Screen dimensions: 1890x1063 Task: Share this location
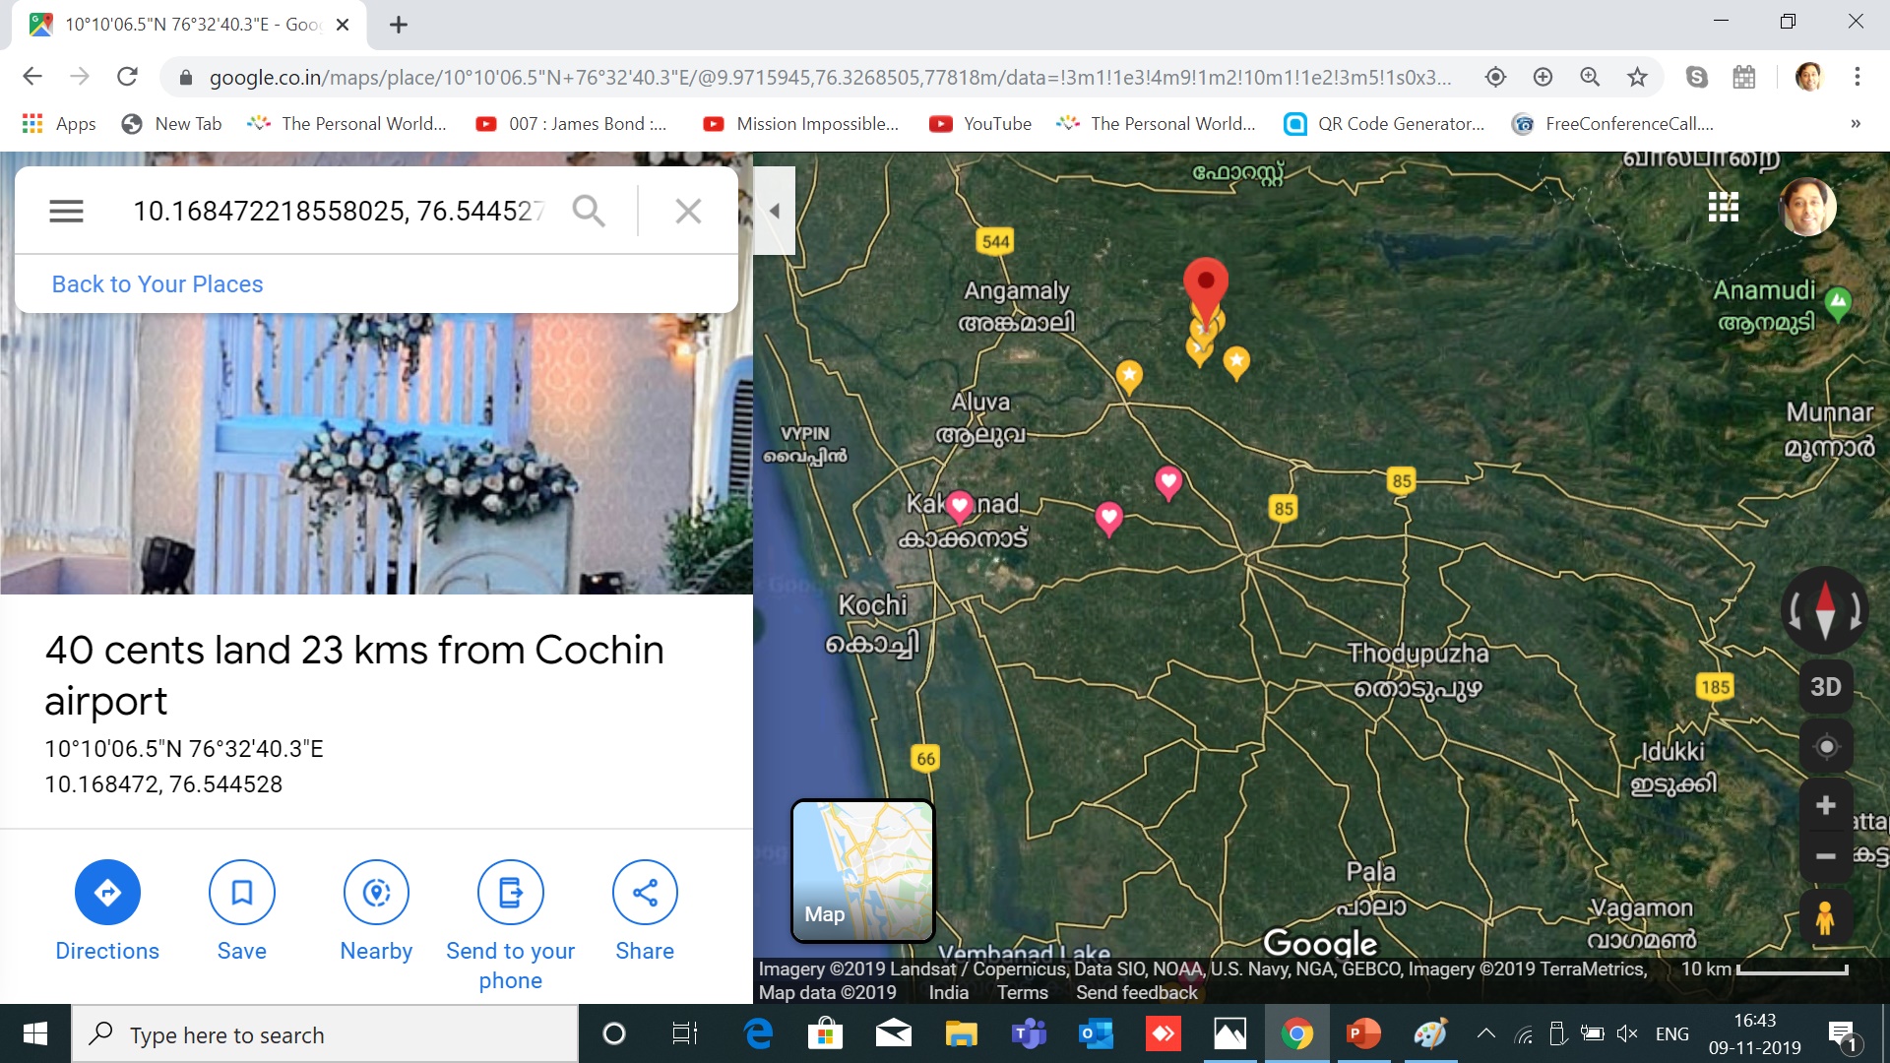coord(645,892)
